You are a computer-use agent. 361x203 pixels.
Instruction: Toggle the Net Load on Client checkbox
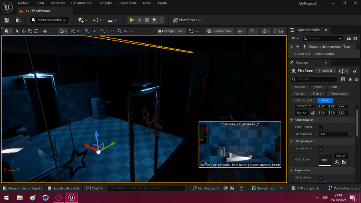[321, 177]
